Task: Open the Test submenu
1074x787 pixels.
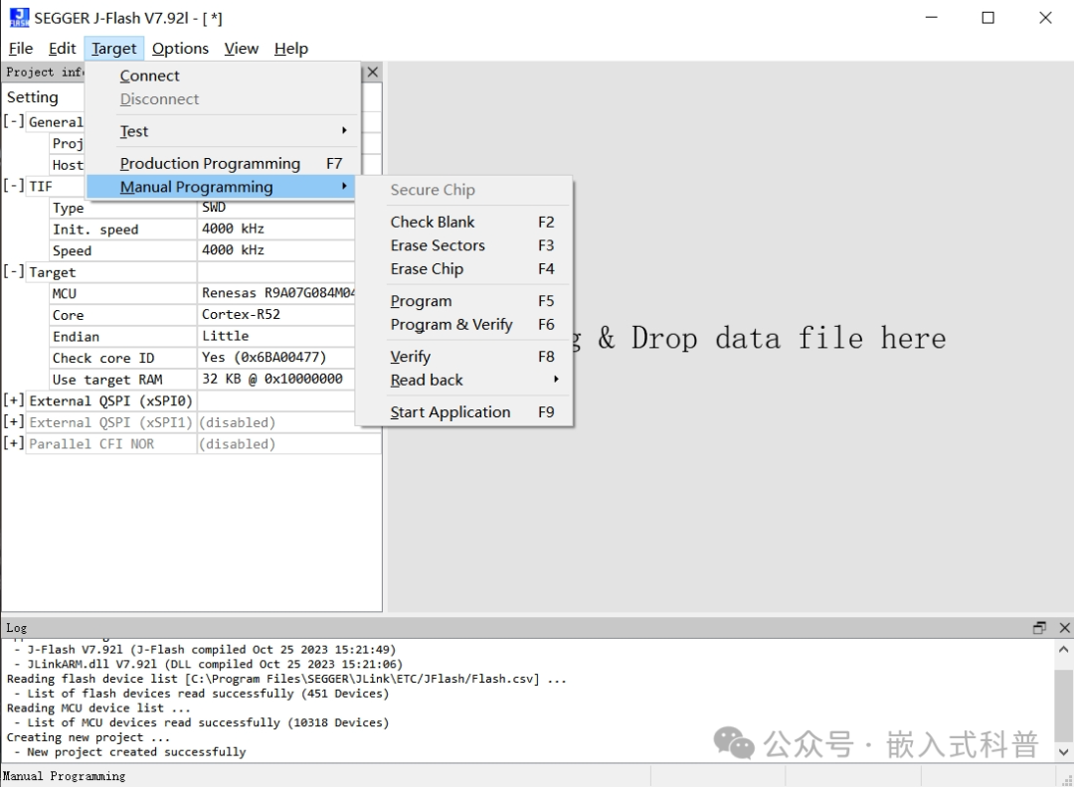Action: [x=223, y=131]
